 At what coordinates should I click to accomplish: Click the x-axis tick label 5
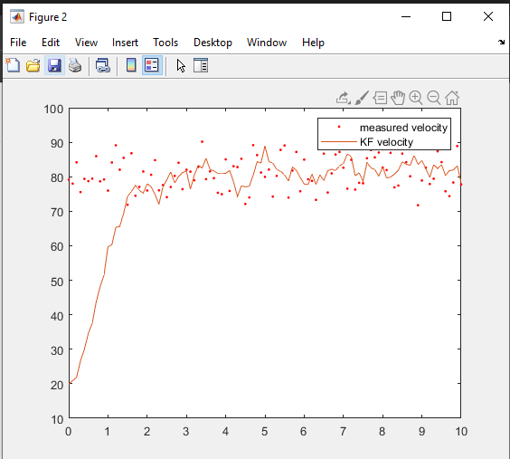pyautogui.click(x=264, y=432)
